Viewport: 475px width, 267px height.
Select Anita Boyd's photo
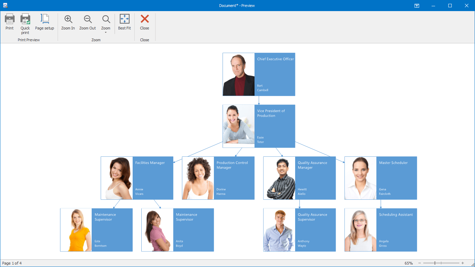(157, 230)
